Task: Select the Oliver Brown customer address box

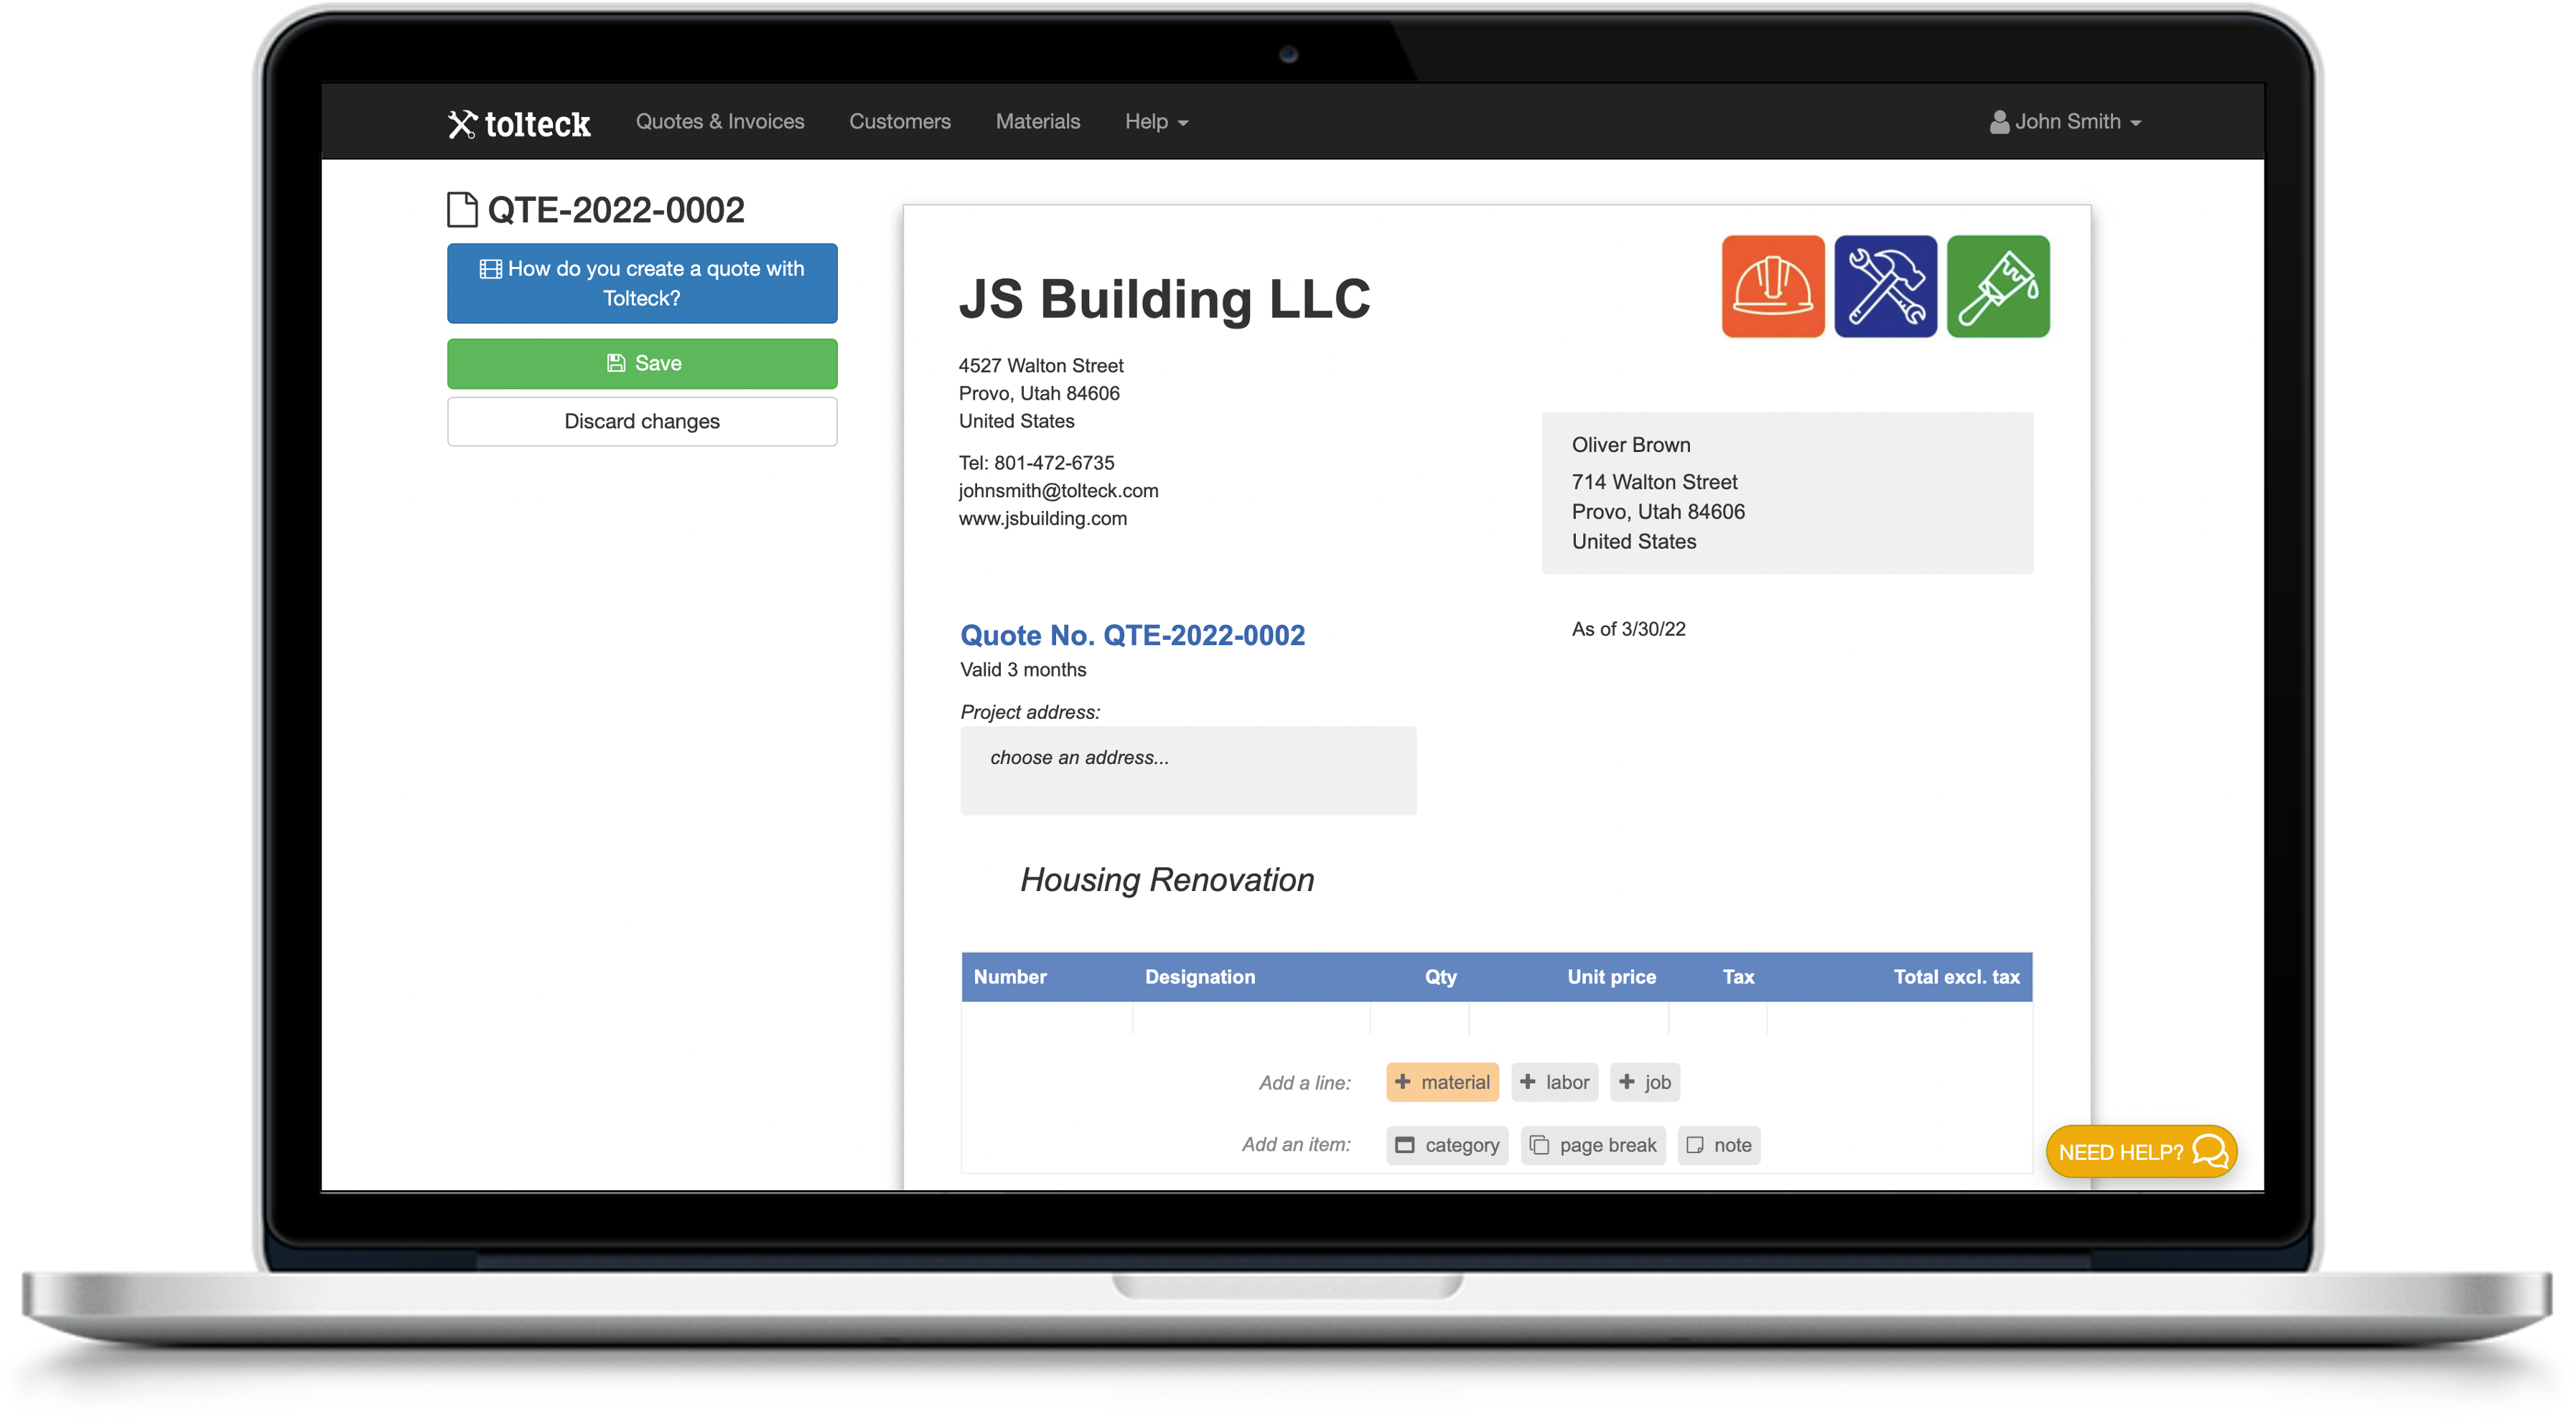Action: click(1787, 493)
